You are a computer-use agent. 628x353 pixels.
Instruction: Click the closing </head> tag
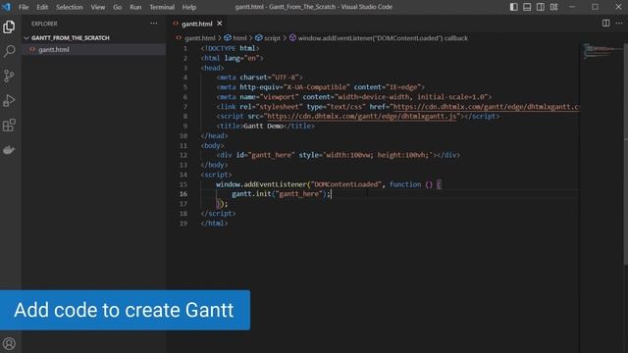[214, 136]
